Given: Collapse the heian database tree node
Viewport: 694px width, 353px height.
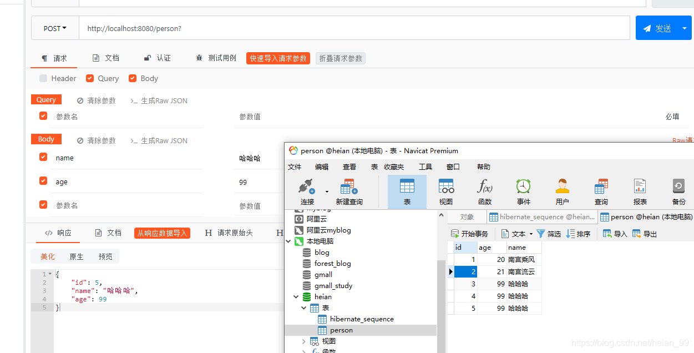Looking at the screenshot, I should pos(296,297).
